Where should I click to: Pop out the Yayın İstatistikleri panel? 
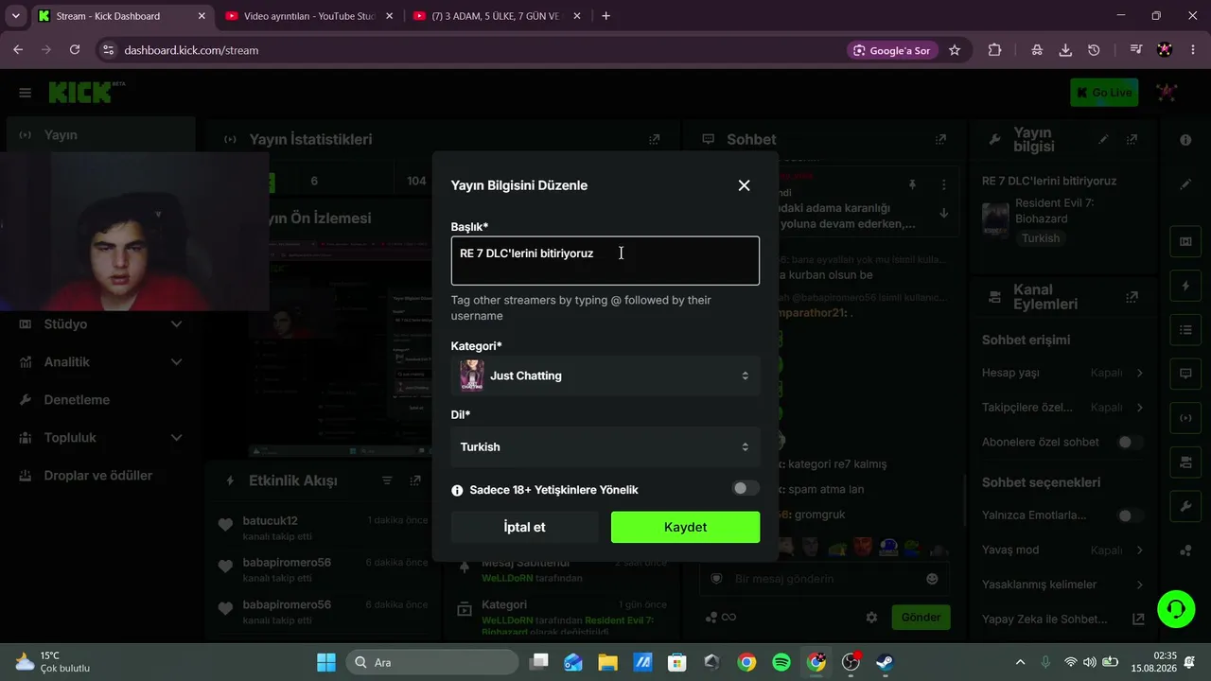[x=654, y=140]
